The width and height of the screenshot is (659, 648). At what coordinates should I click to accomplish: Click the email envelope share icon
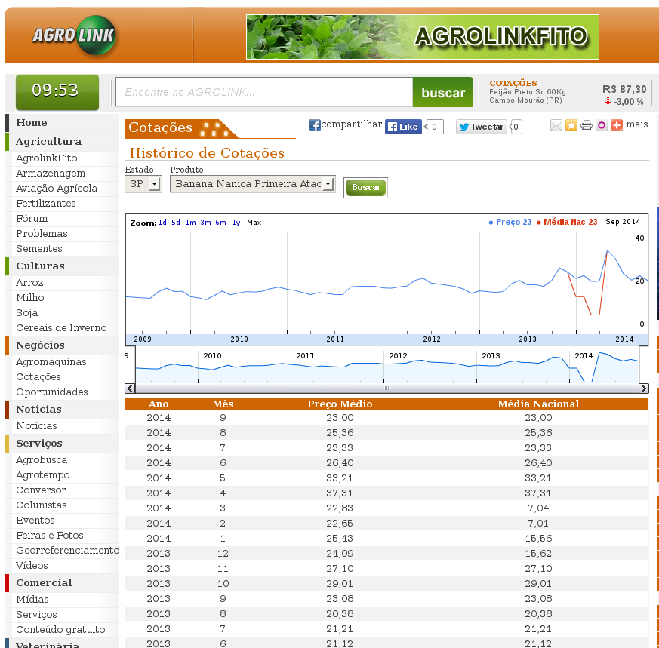[x=556, y=125]
